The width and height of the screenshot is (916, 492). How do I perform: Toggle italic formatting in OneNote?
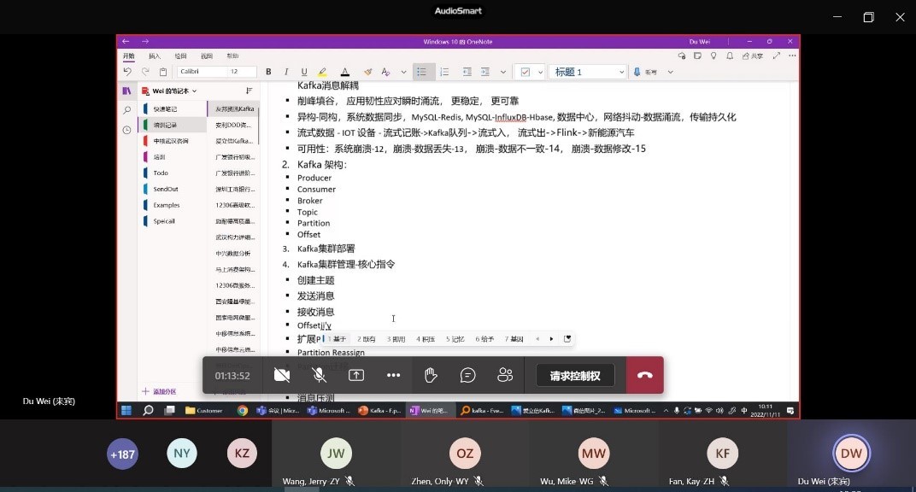pyautogui.click(x=286, y=72)
